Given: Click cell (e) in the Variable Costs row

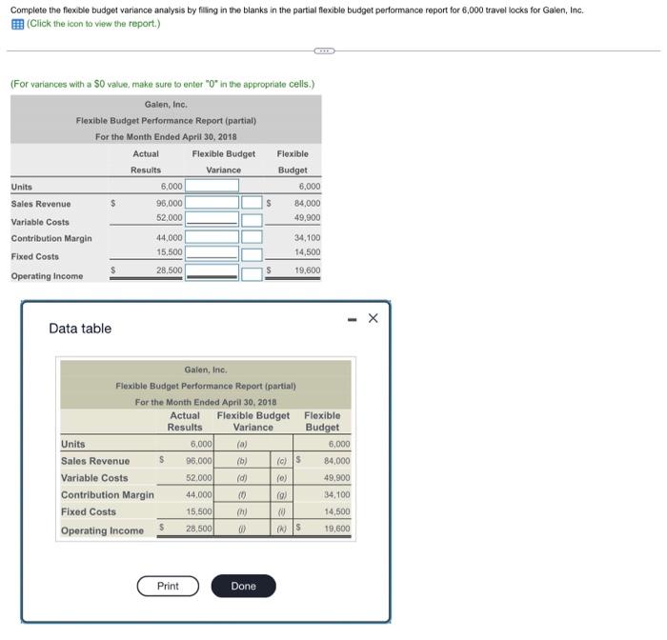Looking at the screenshot, I should [282, 477].
